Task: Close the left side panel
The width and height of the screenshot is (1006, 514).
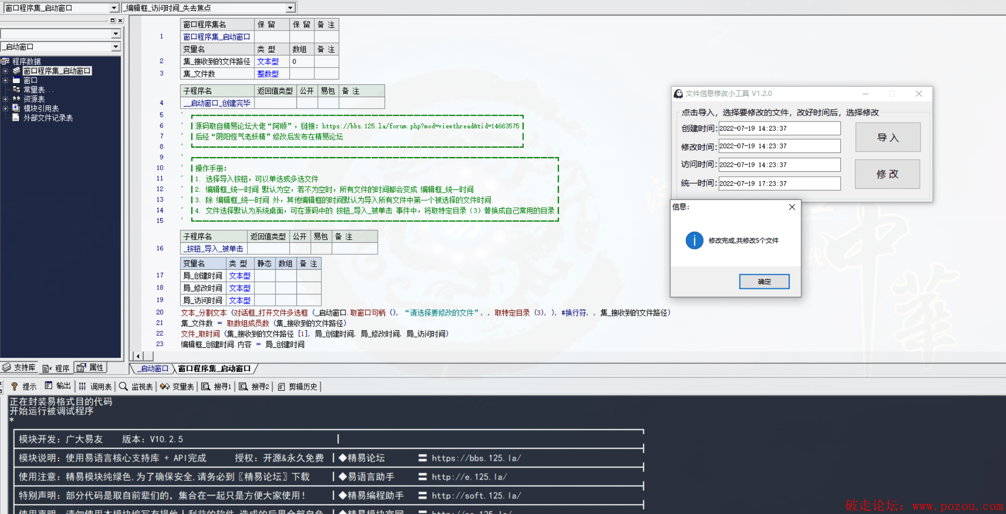Action: pos(120,21)
